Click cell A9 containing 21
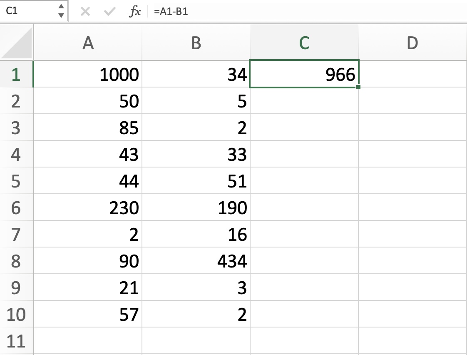Image resolution: width=467 pixels, height=355 pixels. (88, 287)
